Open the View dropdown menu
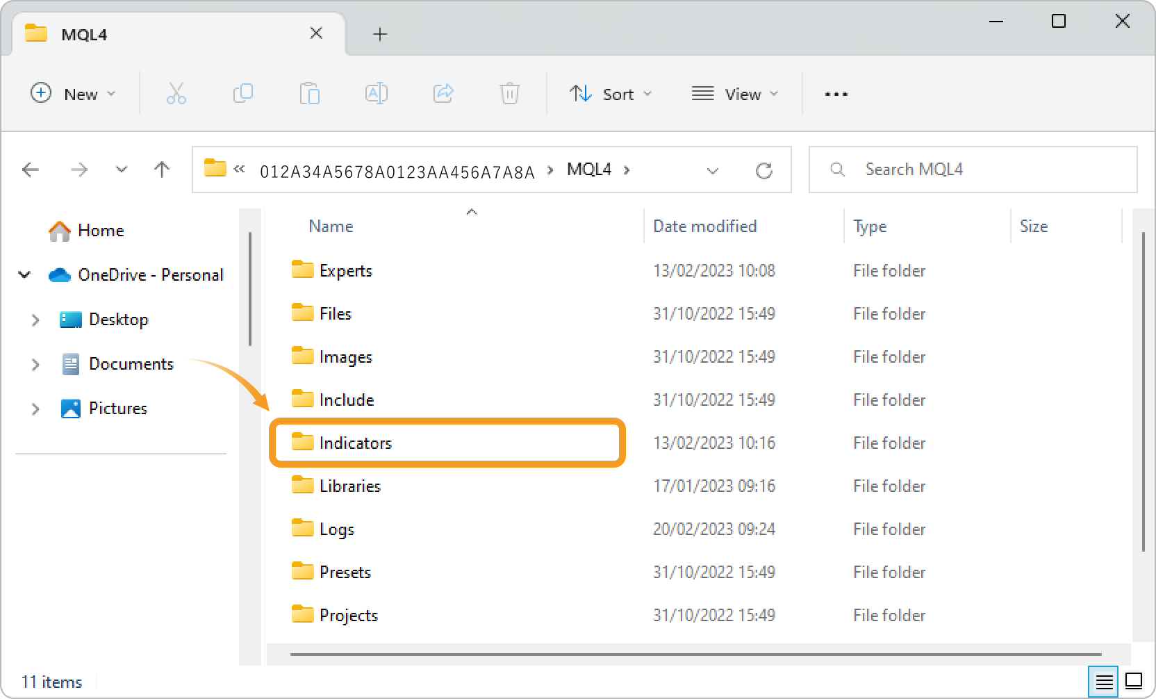1156x699 pixels. click(735, 94)
